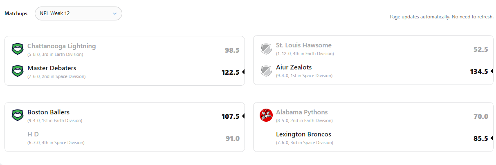Click the 91.0 score for H D
The width and height of the screenshot is (496, 165).
point(232,138)
